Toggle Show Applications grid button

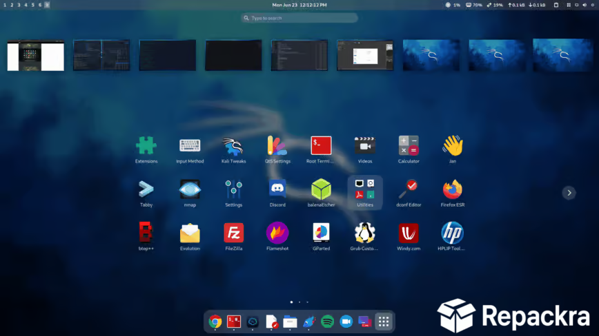pyautogui.click(x=384, y=322)
